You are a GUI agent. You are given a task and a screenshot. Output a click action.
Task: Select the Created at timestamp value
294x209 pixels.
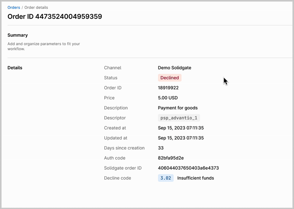tap(181, 128)
